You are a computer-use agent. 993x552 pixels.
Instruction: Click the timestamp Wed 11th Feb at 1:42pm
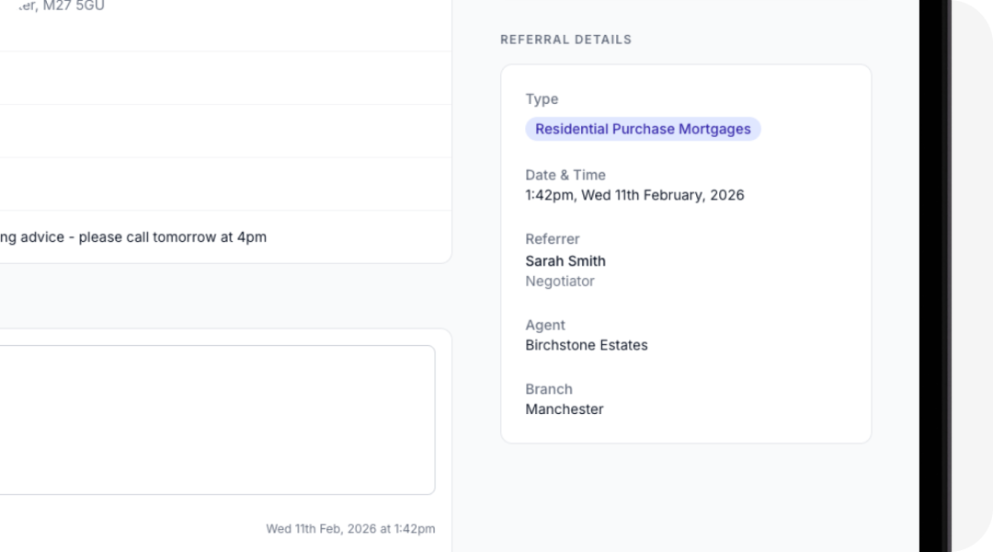point(350,528)
